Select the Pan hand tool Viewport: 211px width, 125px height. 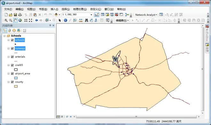(x=15, y=20)
